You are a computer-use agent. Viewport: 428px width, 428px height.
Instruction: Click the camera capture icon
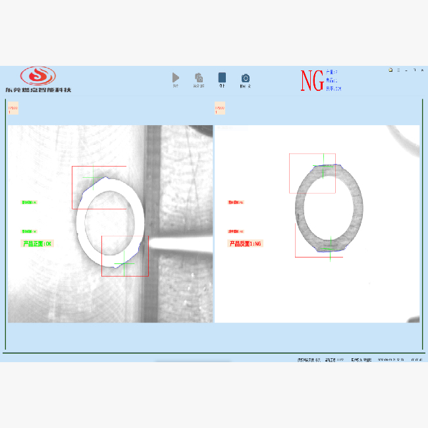246,78
